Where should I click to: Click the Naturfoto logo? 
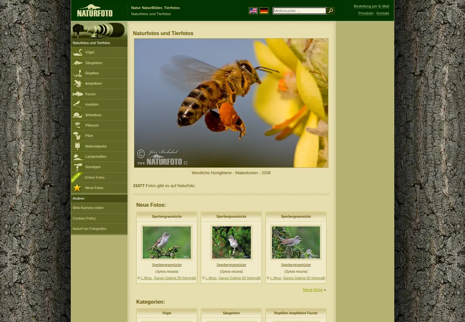[95, 11]
